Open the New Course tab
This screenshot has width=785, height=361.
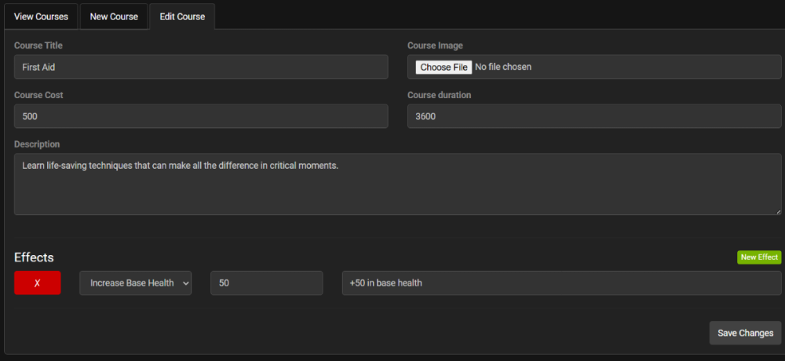pos(114,16)
